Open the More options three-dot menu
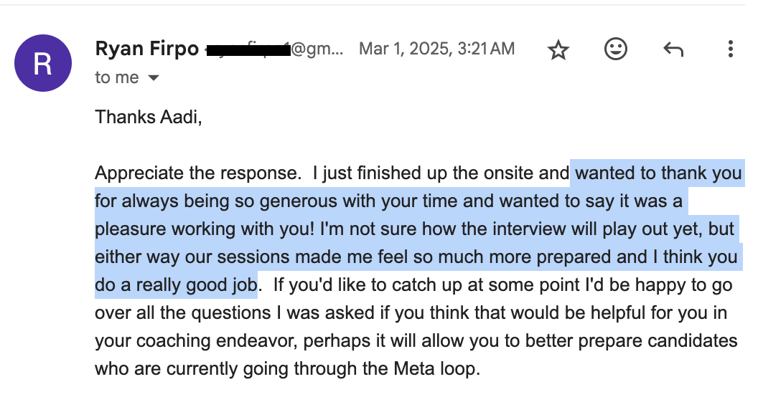Viewport: 758px width, 397px height. coord(730,49)
